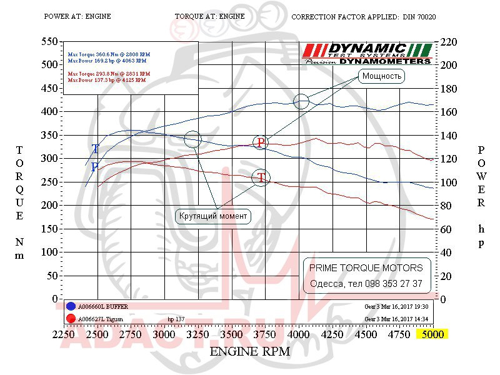500x375 pixels.
Task: Click the blue A006660L BUFFER legend dot
Action: click(x=71, y=306)
